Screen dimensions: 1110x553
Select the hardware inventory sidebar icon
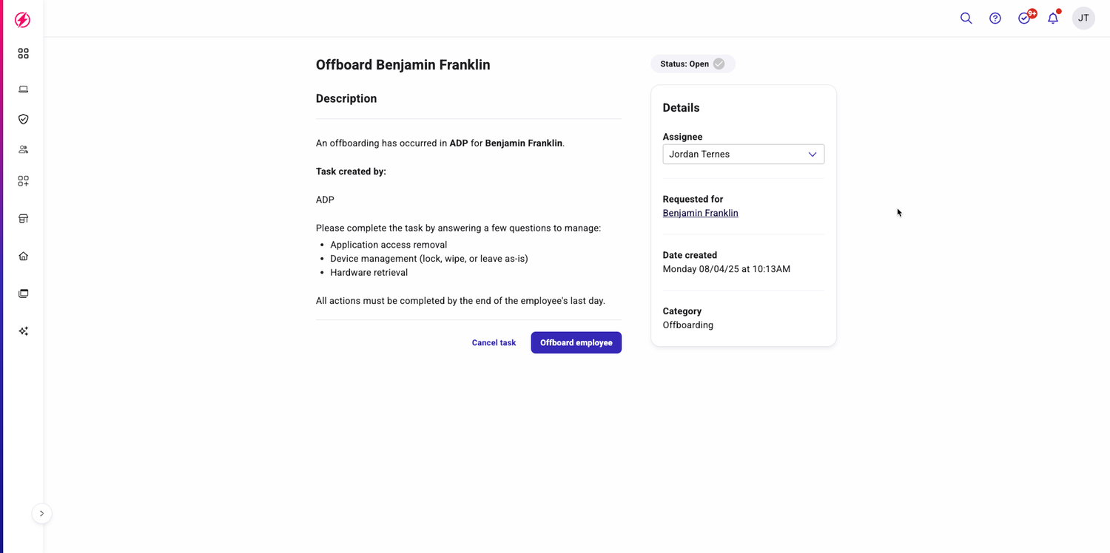(23, 218)
